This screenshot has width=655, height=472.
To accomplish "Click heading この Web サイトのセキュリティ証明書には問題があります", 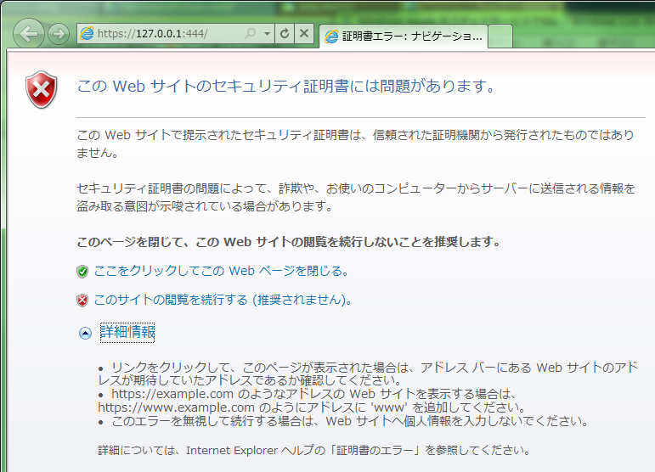I will coord(286,87).
